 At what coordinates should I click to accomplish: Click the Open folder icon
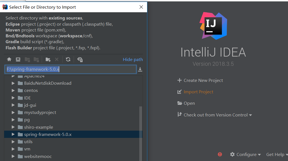point(180,103)
